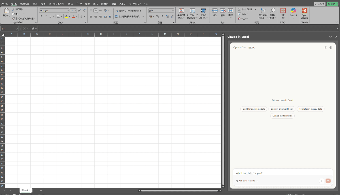Click the plus attach button in Claude chat
The height and width of the screenshot is (195, 340).
[322, 181]
